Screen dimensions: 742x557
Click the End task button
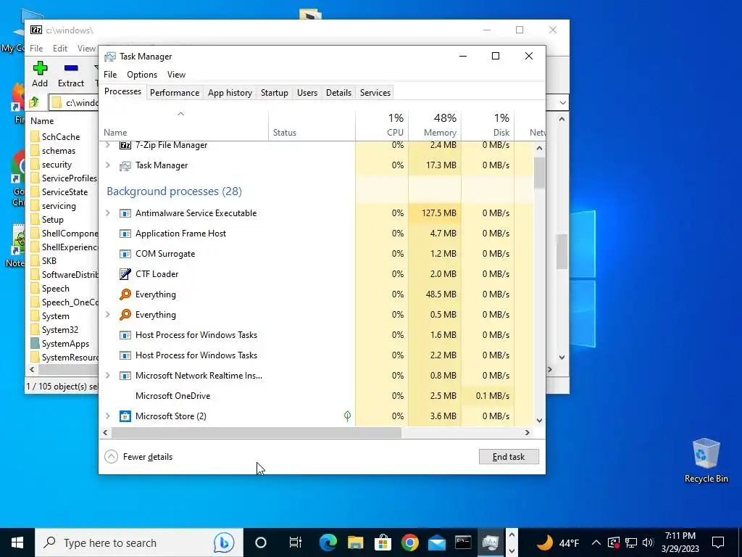[509, 457]
